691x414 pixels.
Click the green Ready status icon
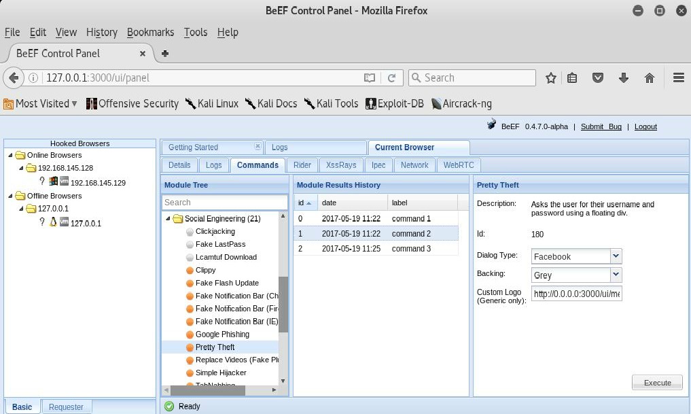(x=169, y=406)
